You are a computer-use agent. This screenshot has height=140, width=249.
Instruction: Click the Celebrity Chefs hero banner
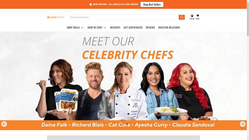click(x=123, y=81)
